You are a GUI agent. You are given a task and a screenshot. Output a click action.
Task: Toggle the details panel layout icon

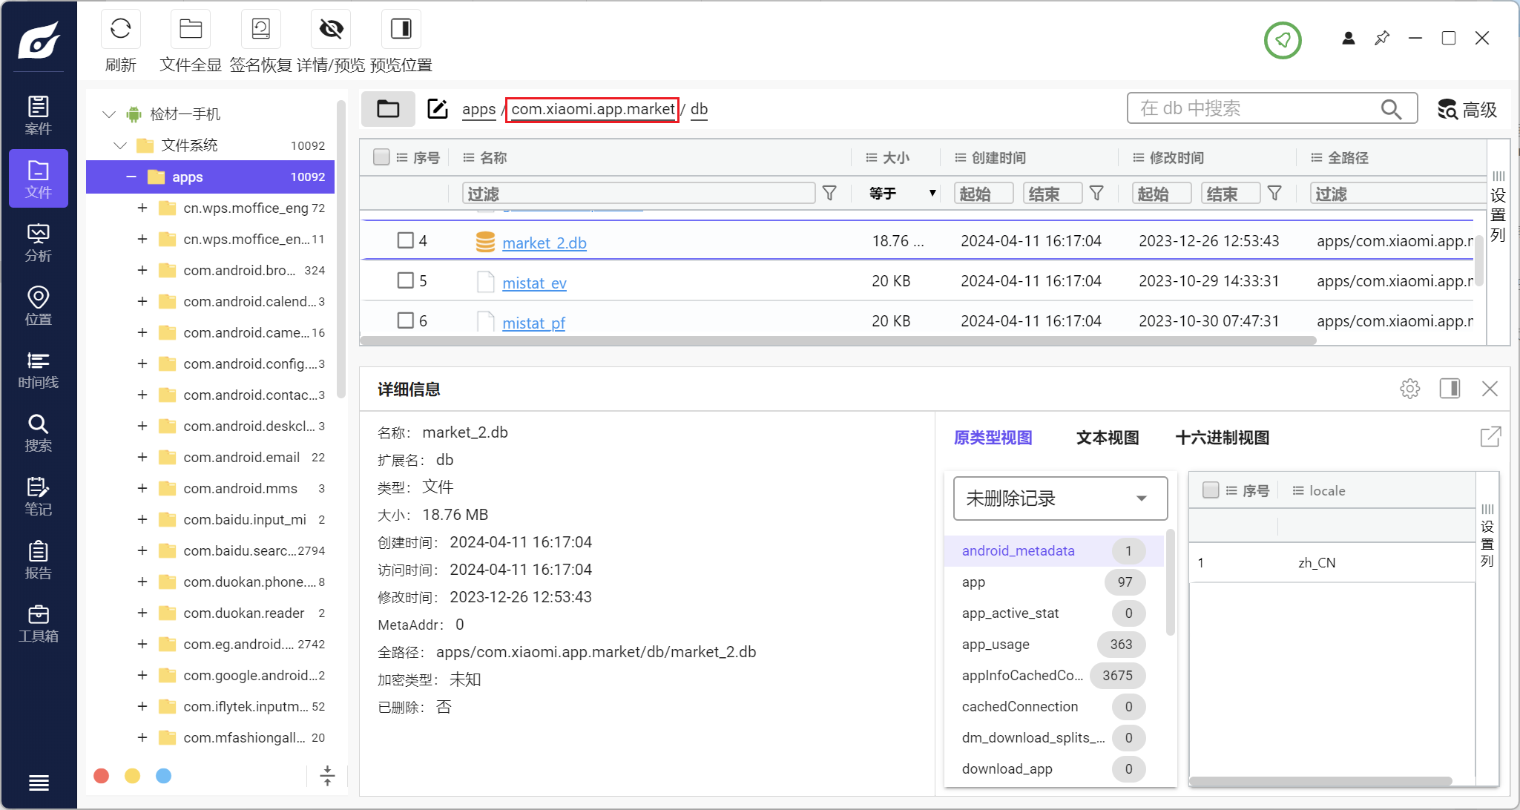point(1450,389)
